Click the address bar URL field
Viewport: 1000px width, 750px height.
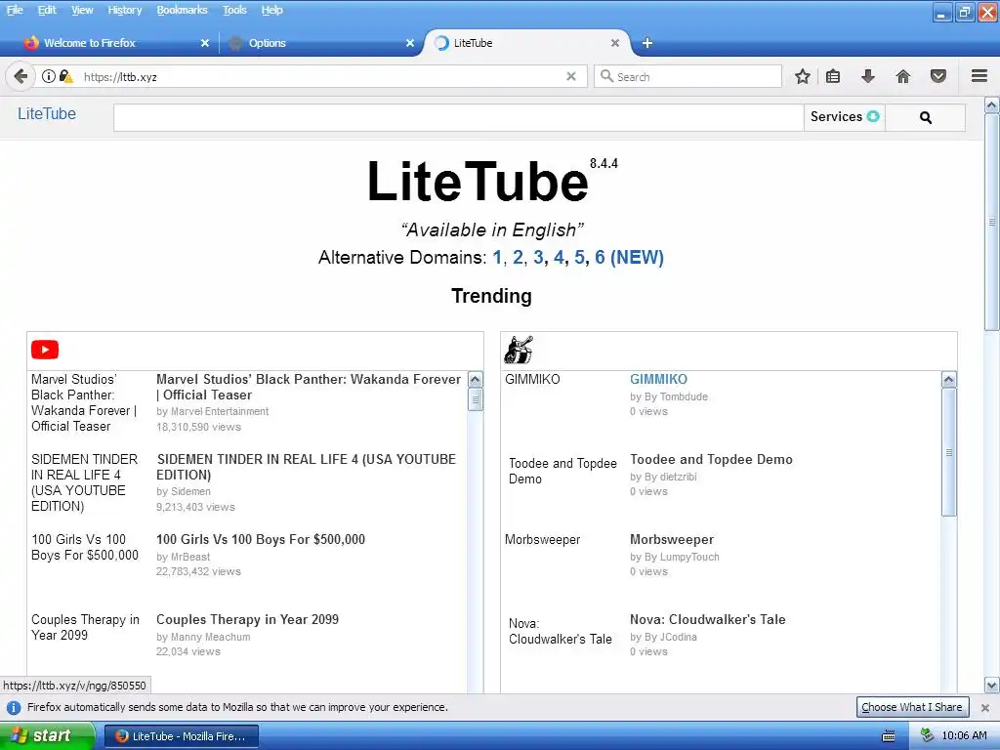(322, 76)
